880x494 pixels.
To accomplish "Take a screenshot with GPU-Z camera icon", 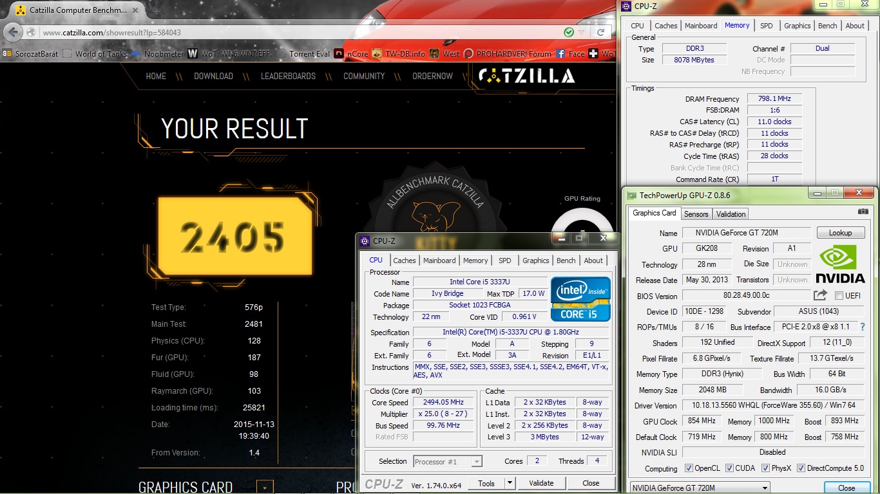I will (863, 211).
